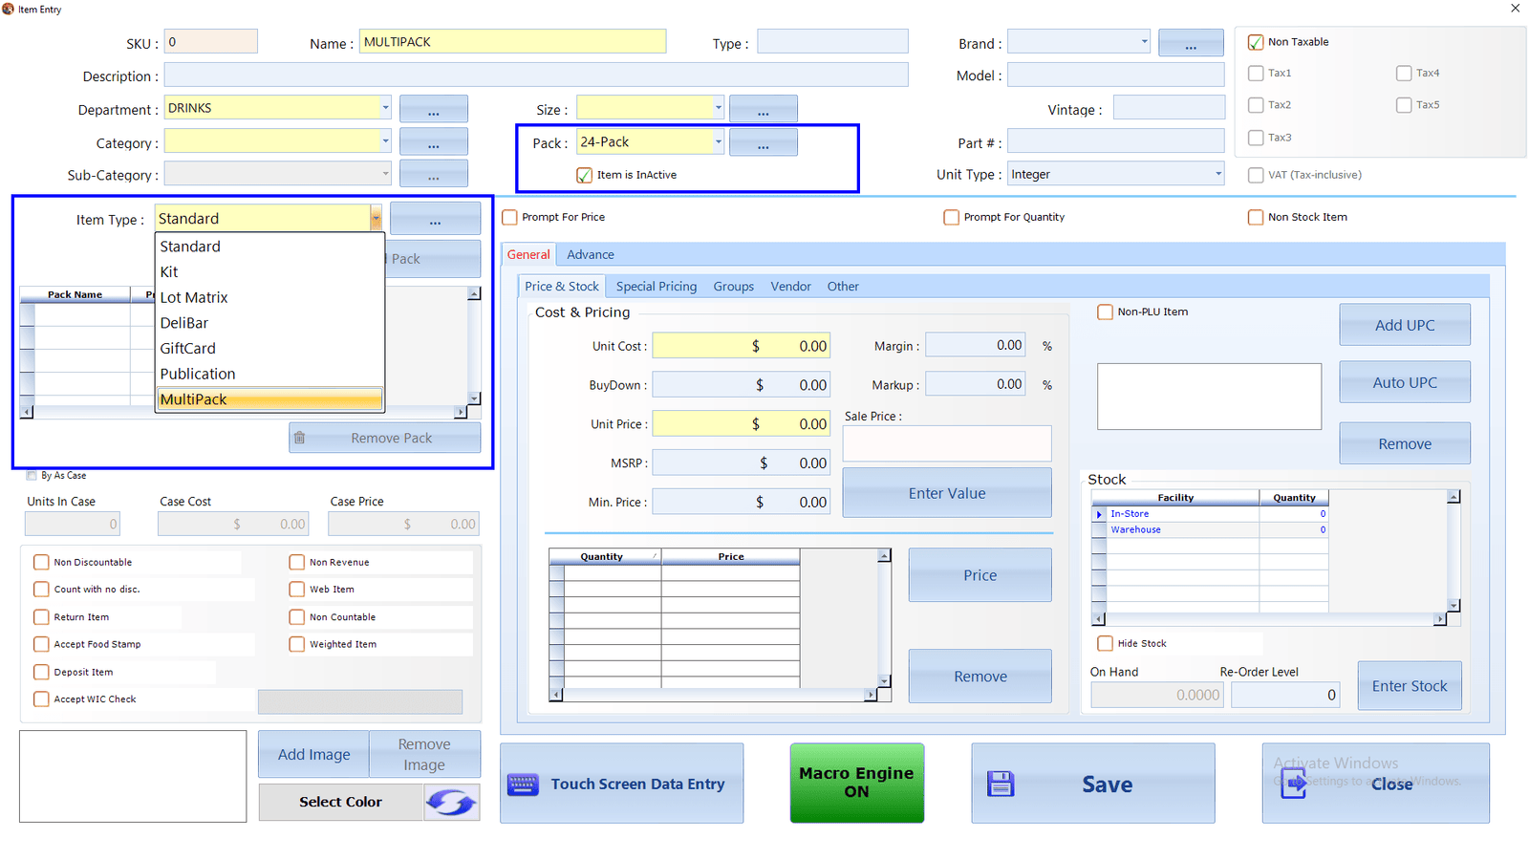Pick Publication from the Item Type list
1529x860 pixels.
tap(269, 374)
